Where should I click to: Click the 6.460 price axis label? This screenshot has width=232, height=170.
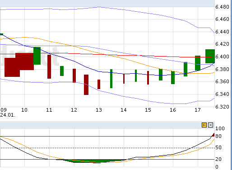(222, 19)
